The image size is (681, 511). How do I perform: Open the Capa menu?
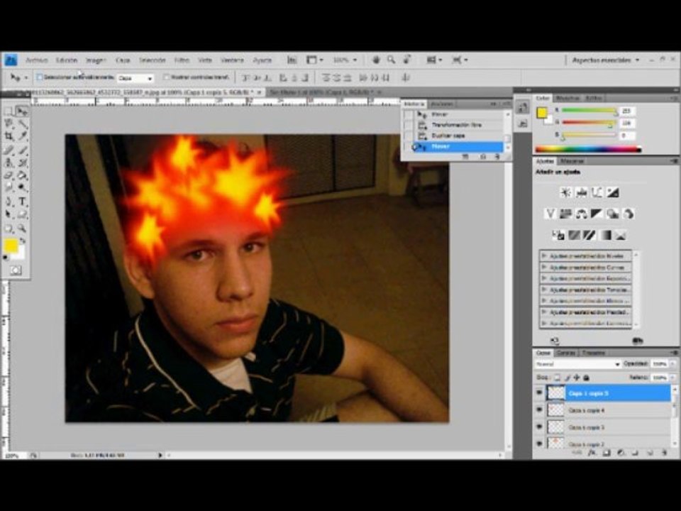point(123,60)
